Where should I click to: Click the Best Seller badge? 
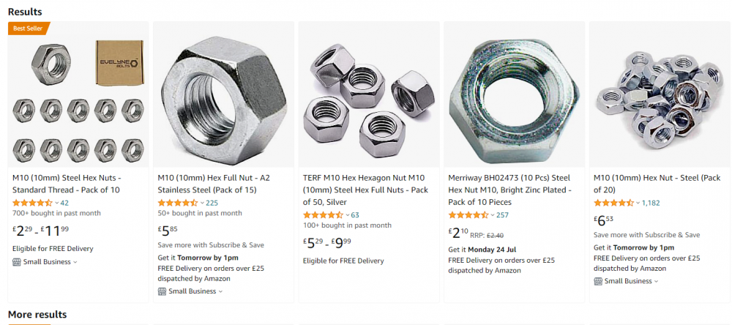tap(29, 29)
